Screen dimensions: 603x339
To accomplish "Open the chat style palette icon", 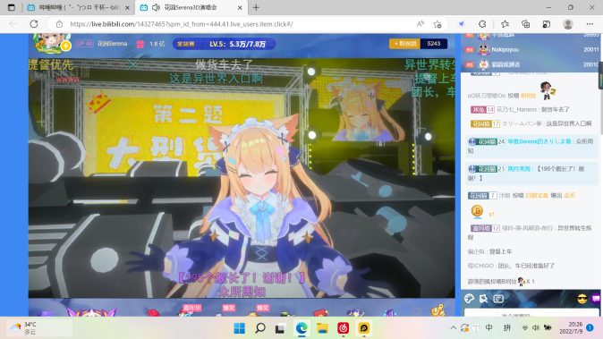I will (469, 299).
